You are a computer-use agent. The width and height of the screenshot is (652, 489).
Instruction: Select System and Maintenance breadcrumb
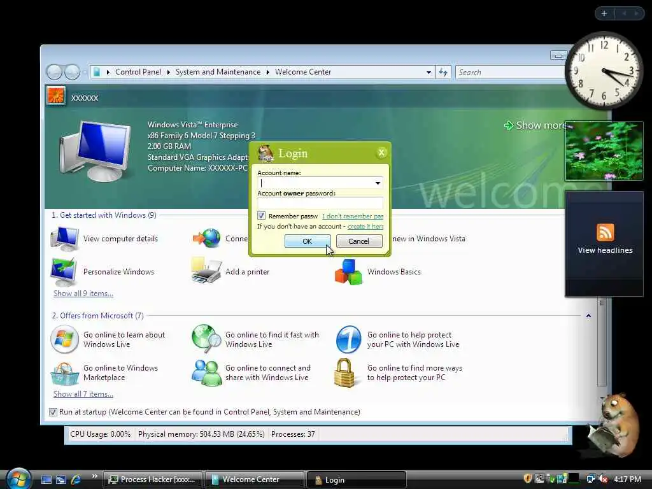[x=218, y=72]
